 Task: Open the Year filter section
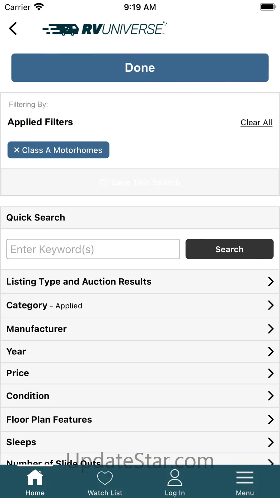tap(140, 352)
